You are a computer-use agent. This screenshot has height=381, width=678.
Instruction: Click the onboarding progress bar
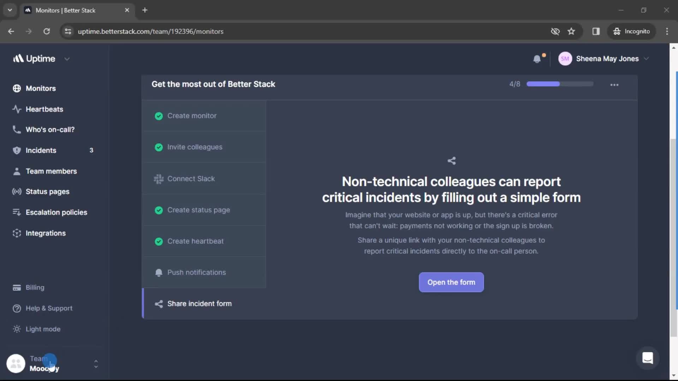560,84
